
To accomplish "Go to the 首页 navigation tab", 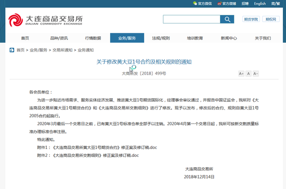I will 25,38.
